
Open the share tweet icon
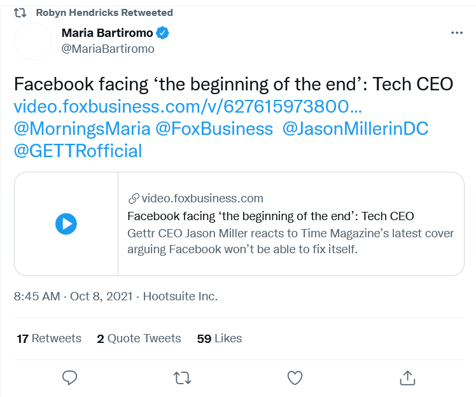click(x=407, y=378)
